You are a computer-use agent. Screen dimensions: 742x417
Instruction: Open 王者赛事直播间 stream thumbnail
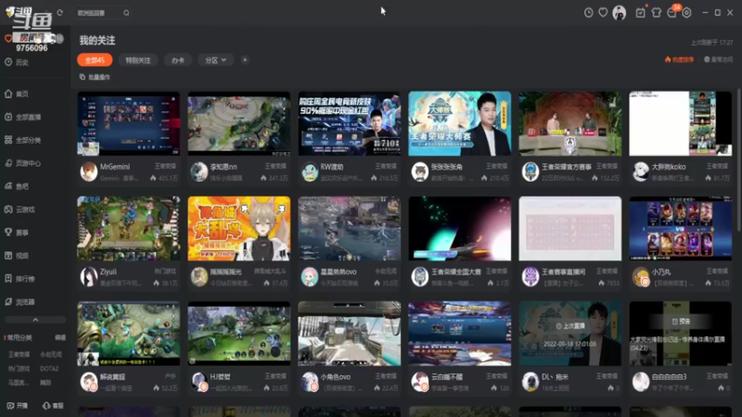point(570,228)
